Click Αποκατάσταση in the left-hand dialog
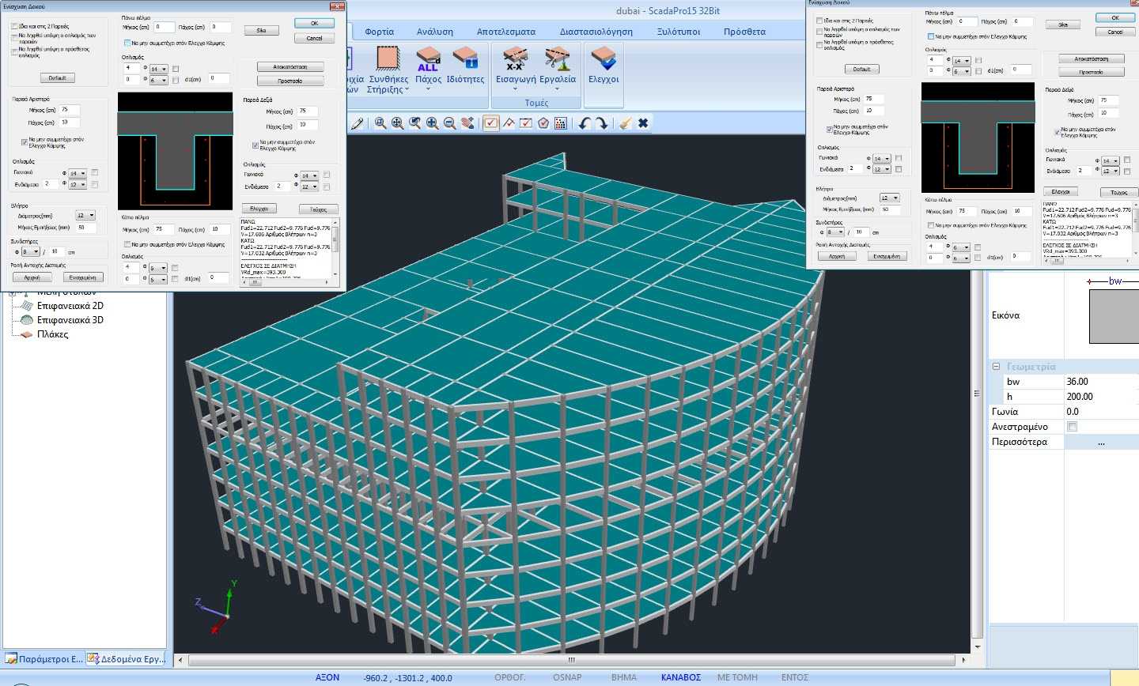 (x=291, y=67)
